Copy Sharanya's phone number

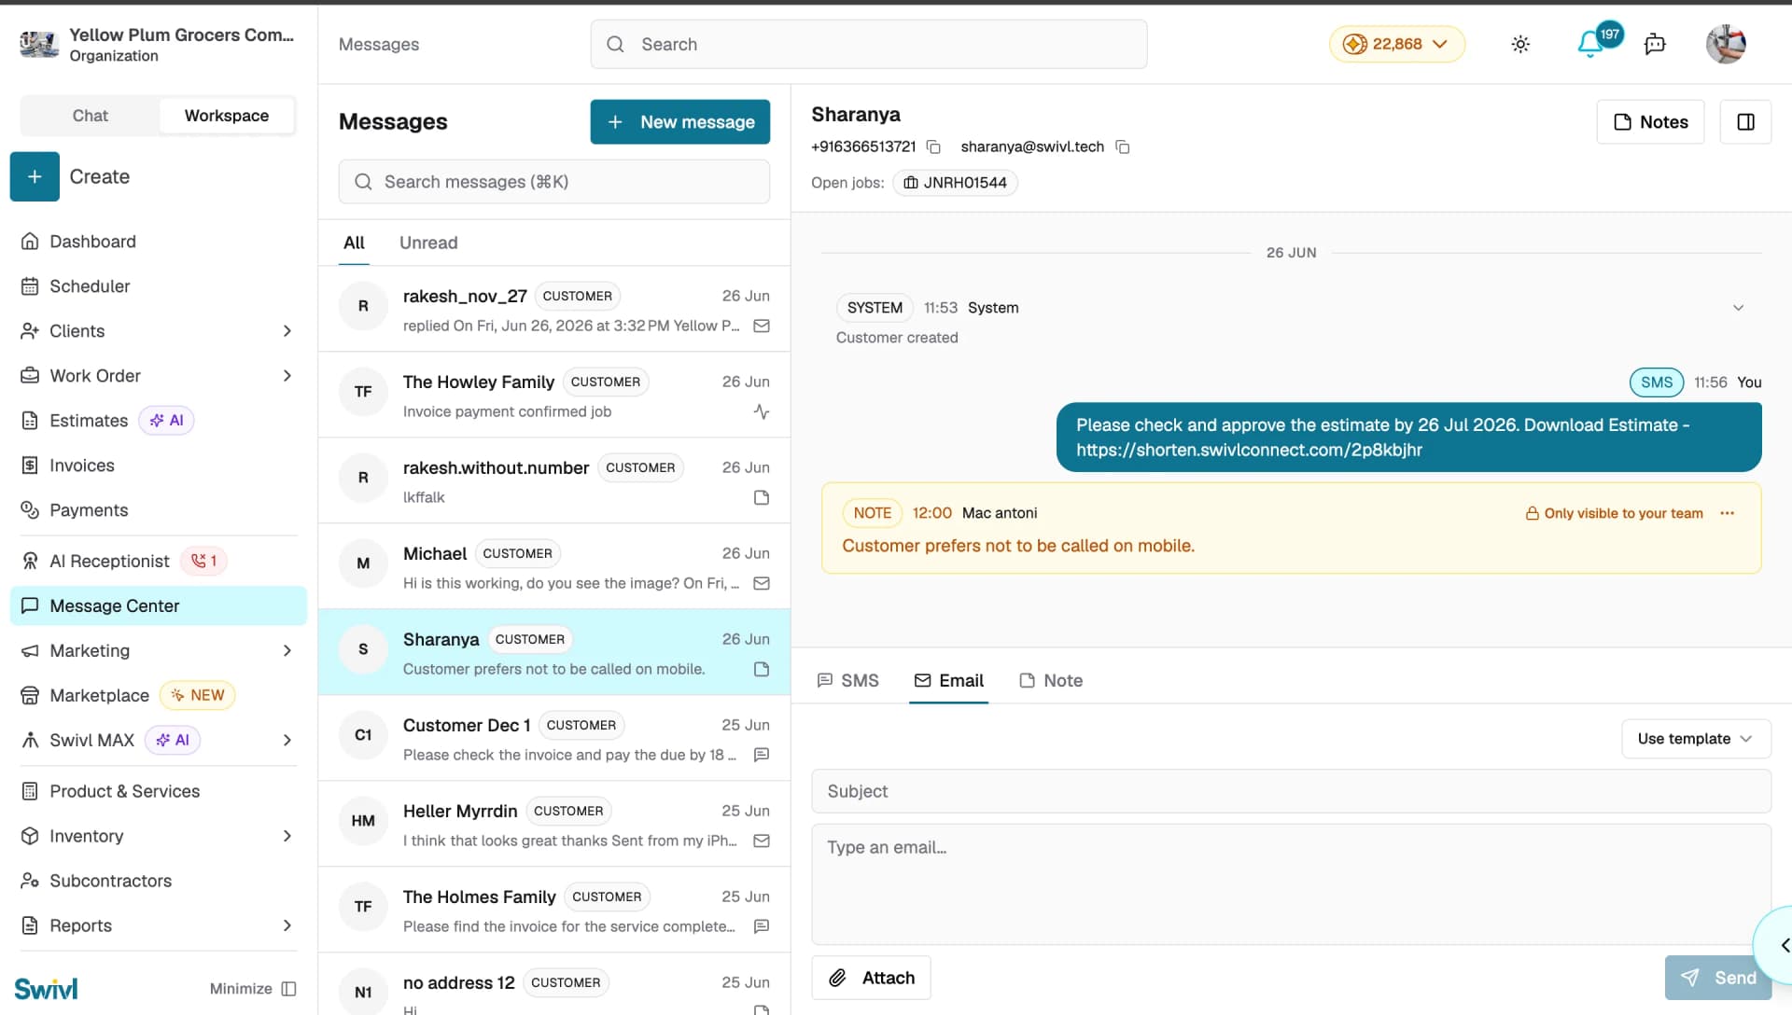tap(933, 147)
